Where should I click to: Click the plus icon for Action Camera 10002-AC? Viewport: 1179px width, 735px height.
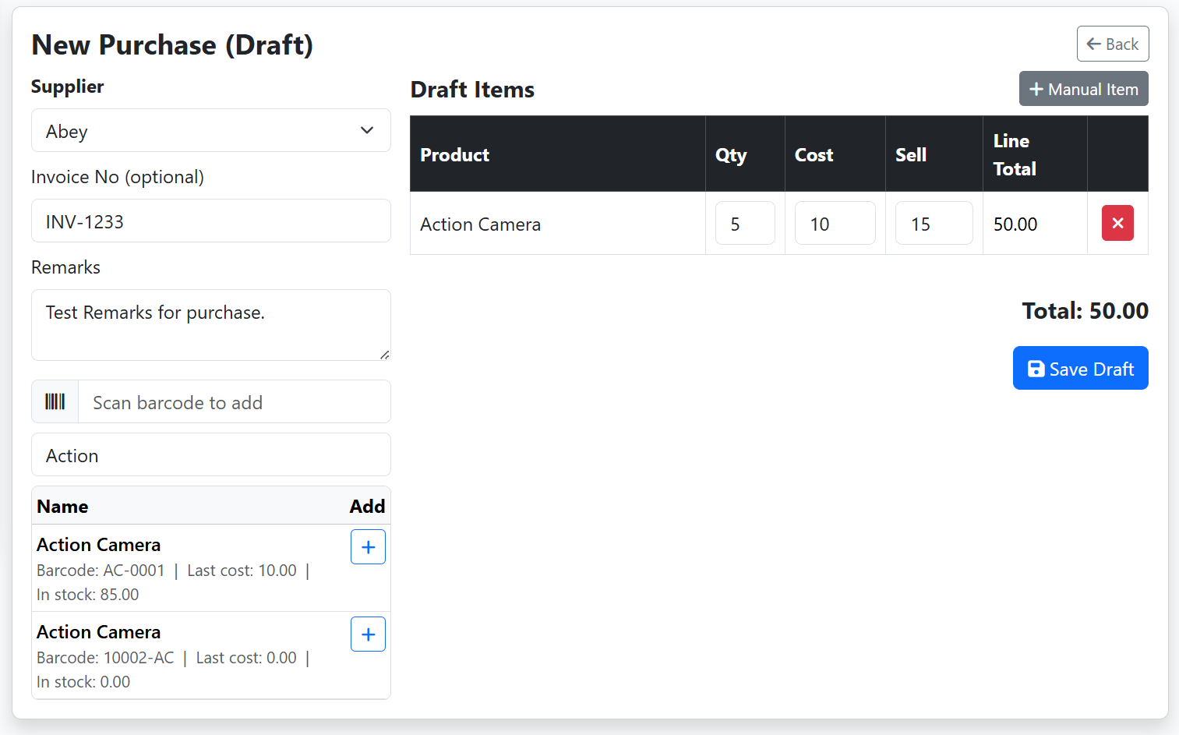[x=367, y=634]
